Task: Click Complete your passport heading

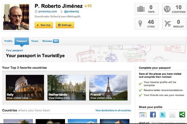Action: pyautogui.click(x=155, y=68)
